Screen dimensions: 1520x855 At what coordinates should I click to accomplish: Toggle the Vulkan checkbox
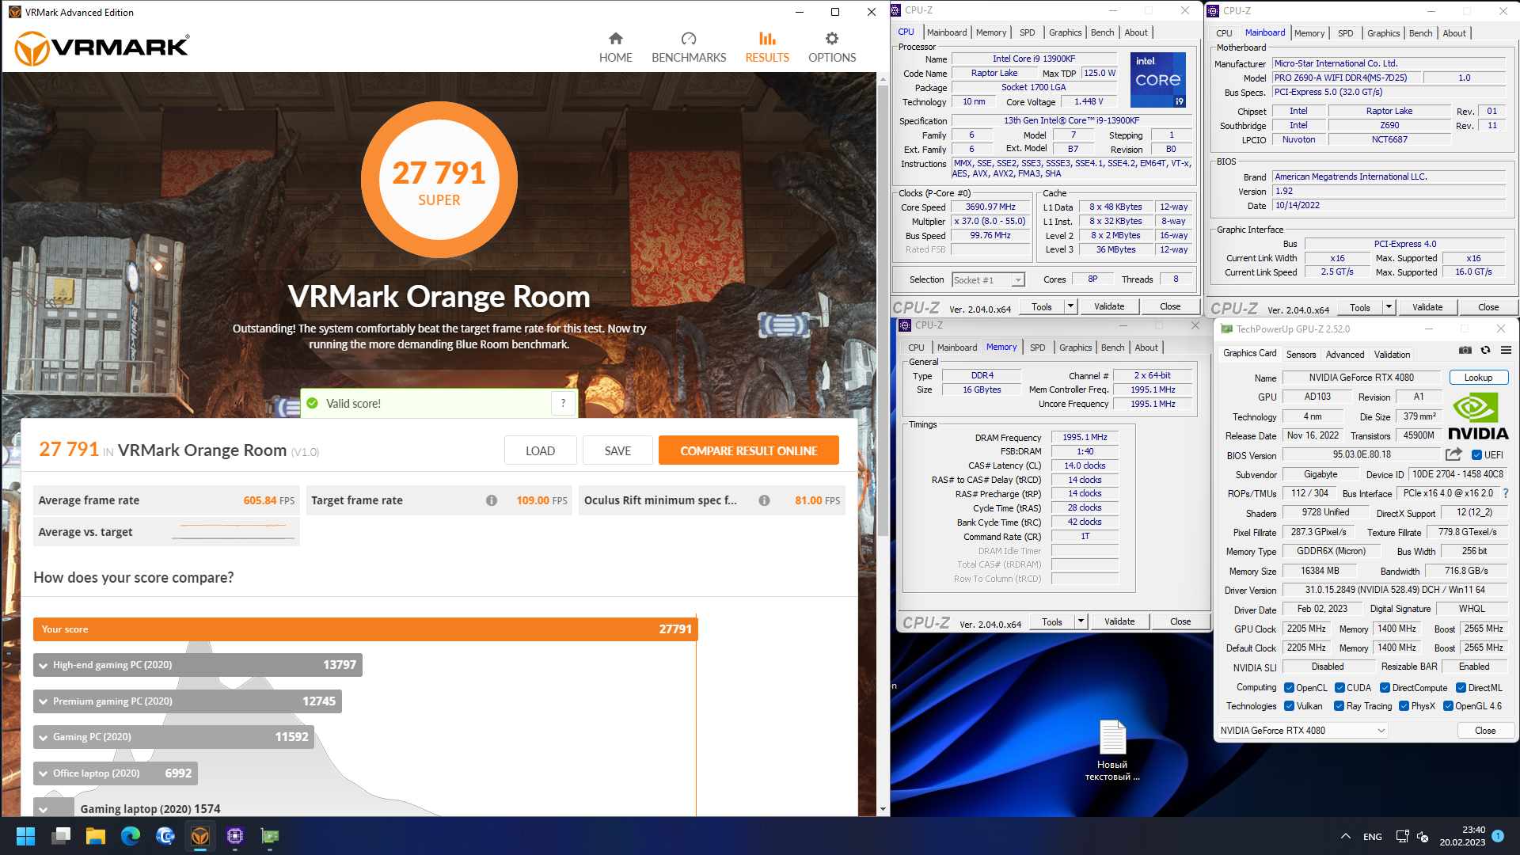tap(1289, 706)
